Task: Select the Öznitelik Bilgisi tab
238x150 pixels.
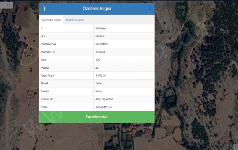Action: pyautogui.click(x=51, y=20)
